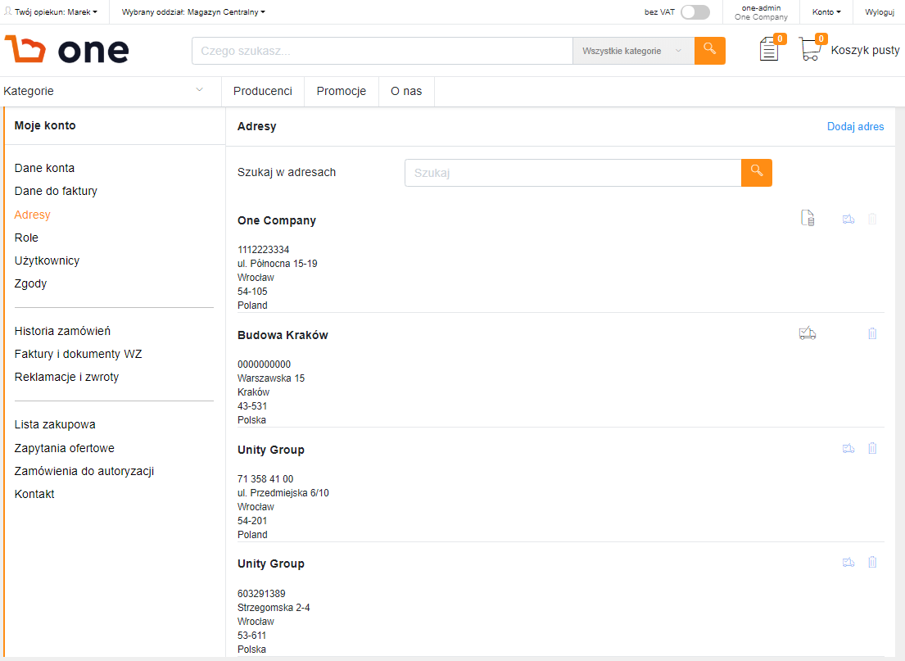Click Wyloguj to log out
The image size is (905, 661).
(880, 11)
